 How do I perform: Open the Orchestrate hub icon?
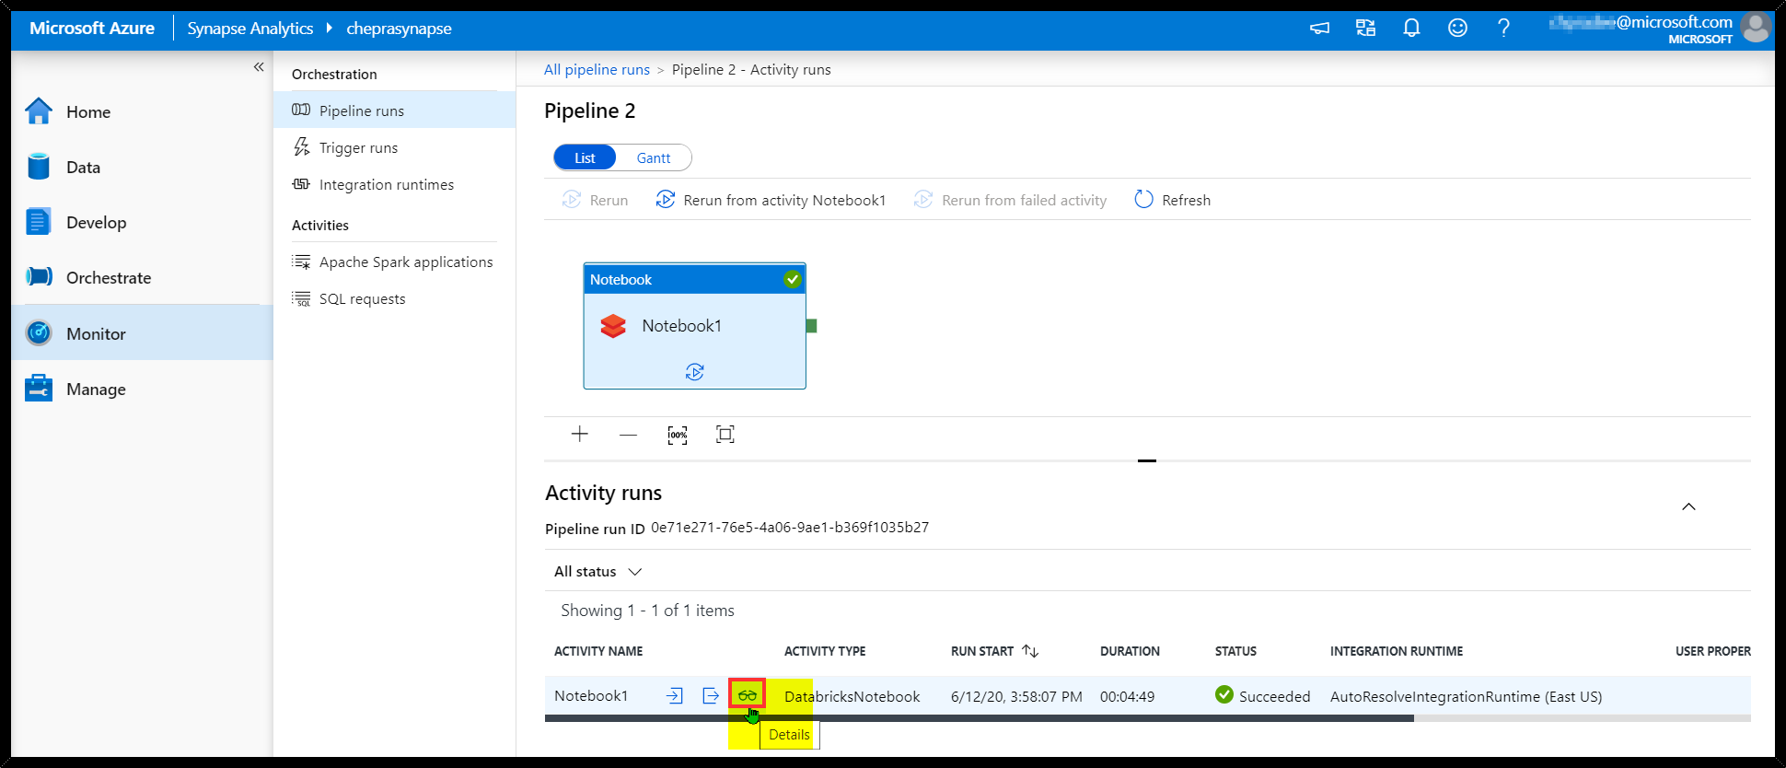point(39,277)
